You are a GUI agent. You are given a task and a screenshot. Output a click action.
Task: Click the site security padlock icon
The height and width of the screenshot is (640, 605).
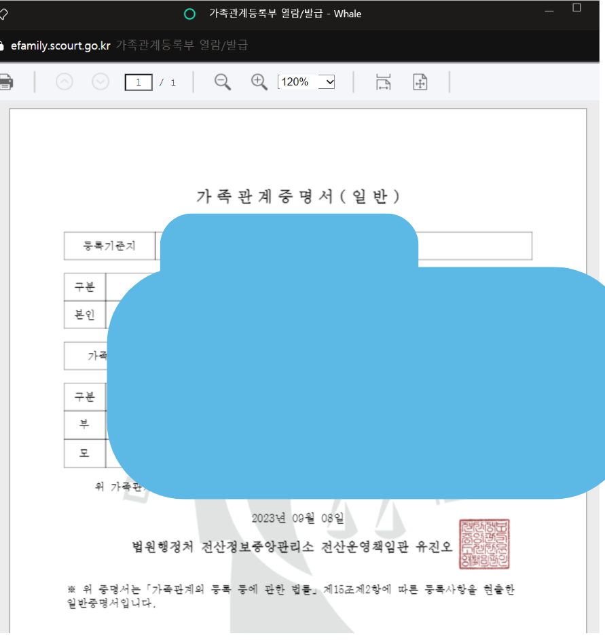coord(7,45)
